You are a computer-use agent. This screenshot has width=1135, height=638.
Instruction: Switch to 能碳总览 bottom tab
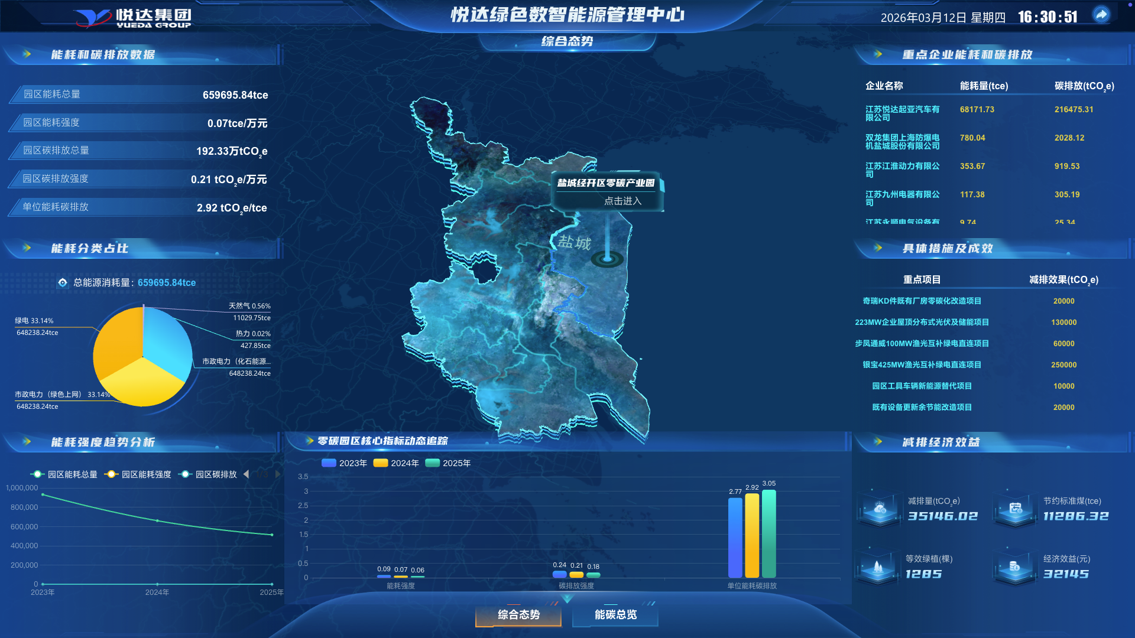pyautogui.click(x=615, y=615)
